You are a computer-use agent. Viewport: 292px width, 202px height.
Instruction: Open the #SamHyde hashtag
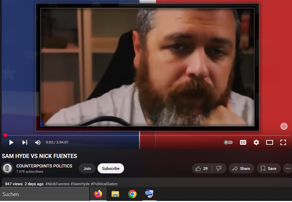click(80, 184)
